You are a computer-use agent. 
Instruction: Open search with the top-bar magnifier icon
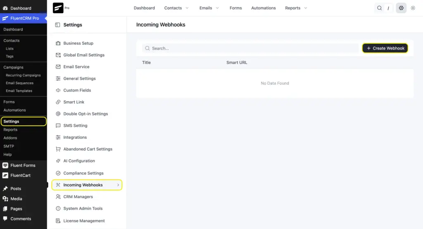point(379,8)
